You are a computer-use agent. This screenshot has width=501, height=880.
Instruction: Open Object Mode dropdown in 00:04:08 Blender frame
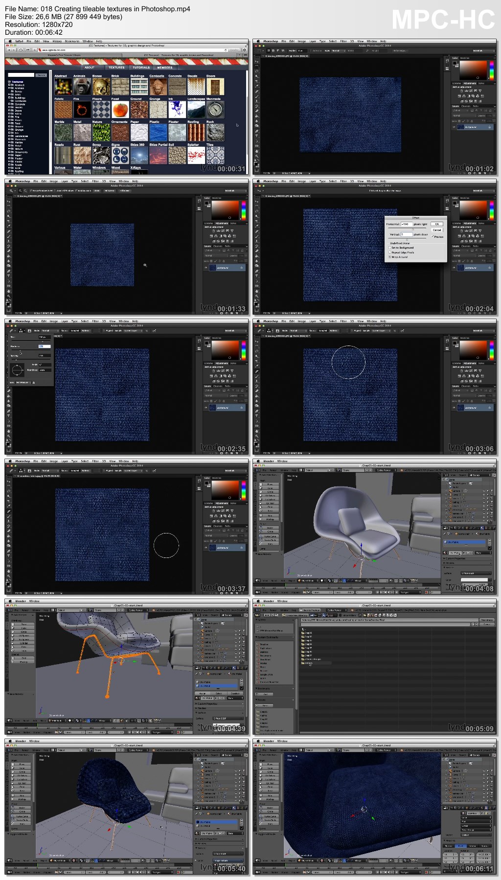point(308,580)
